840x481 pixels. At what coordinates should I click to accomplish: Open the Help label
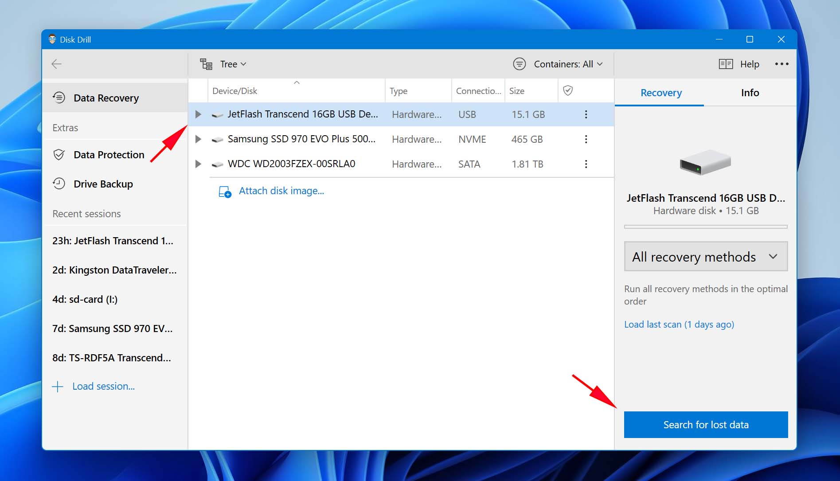coord(750,64)
